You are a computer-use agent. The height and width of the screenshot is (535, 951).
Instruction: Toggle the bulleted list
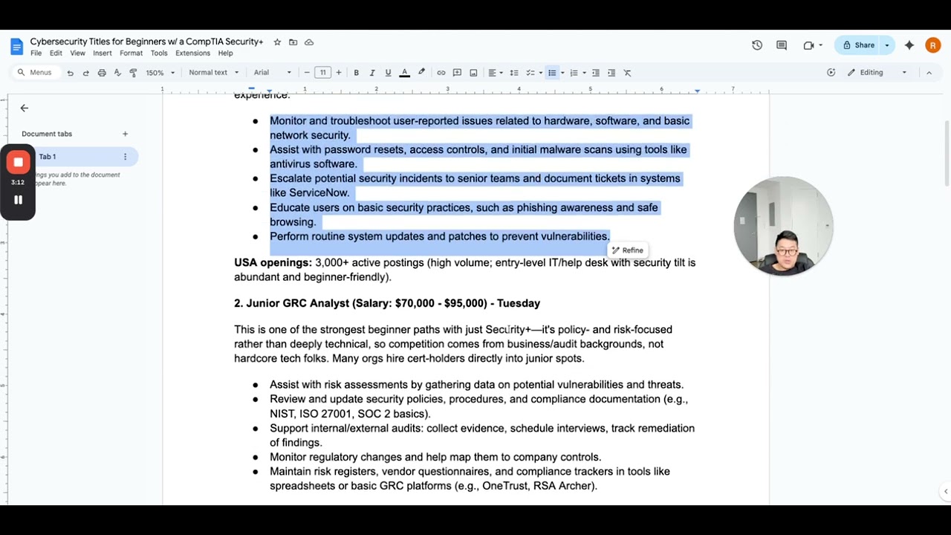552,73
